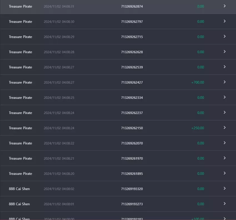This screenshot has height=220, width=236.
Task: Expand row 713269261895 details arrow
Action: click(224, 173)
